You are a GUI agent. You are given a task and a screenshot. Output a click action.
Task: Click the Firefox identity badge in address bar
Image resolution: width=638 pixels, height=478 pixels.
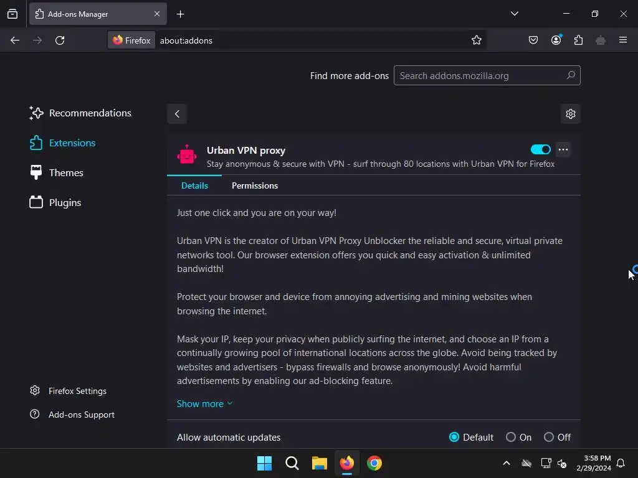pos(131,40)
